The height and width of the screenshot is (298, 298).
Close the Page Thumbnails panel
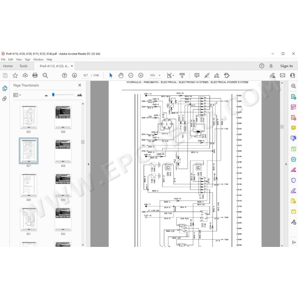80,85
